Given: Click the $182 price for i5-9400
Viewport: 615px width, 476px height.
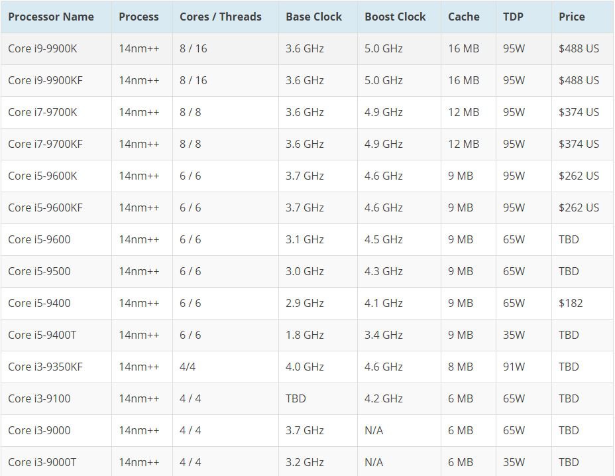Looking at the screenshot, I should (571, 303).
